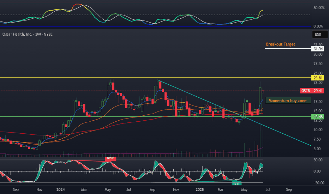The image size is (329, 194).
Task: Click the 30.00 price scale value
Action: 318,54
